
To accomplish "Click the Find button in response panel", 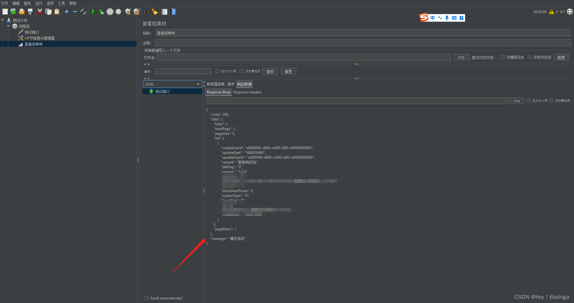I will click(517, 101).
